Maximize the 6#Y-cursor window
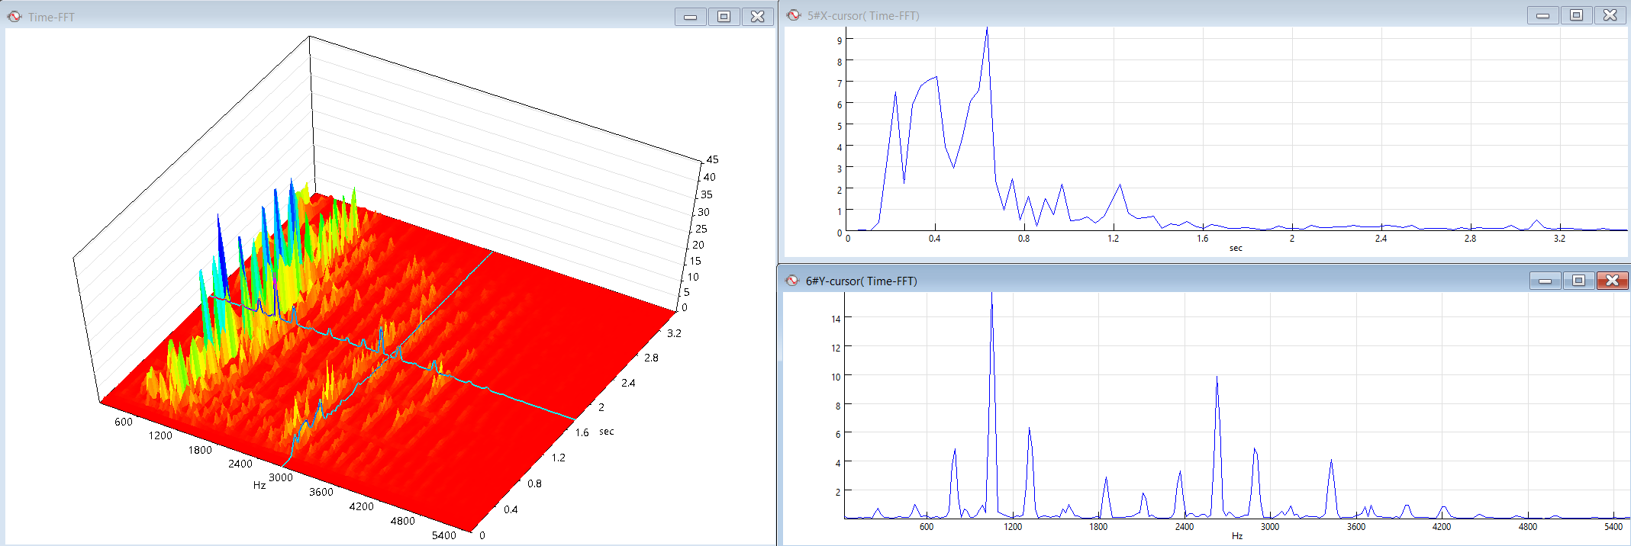1631x546 pixels. tap(1578, 281)
